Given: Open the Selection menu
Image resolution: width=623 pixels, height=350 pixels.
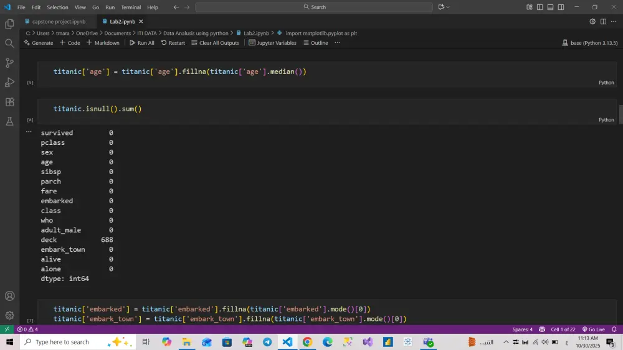Looking at the screenshot, I should pos(57,7).
